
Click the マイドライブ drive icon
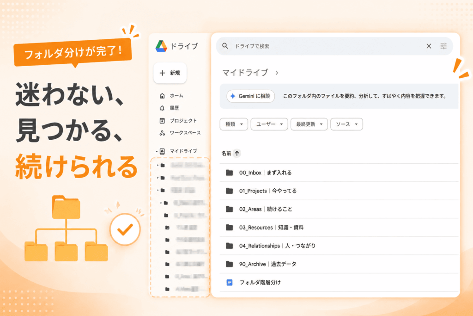(x=162, y=151)
